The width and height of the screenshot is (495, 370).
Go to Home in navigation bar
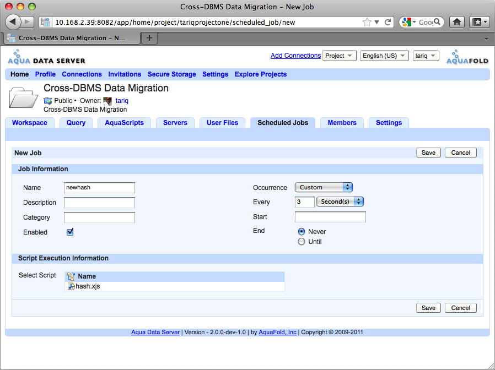20,74
